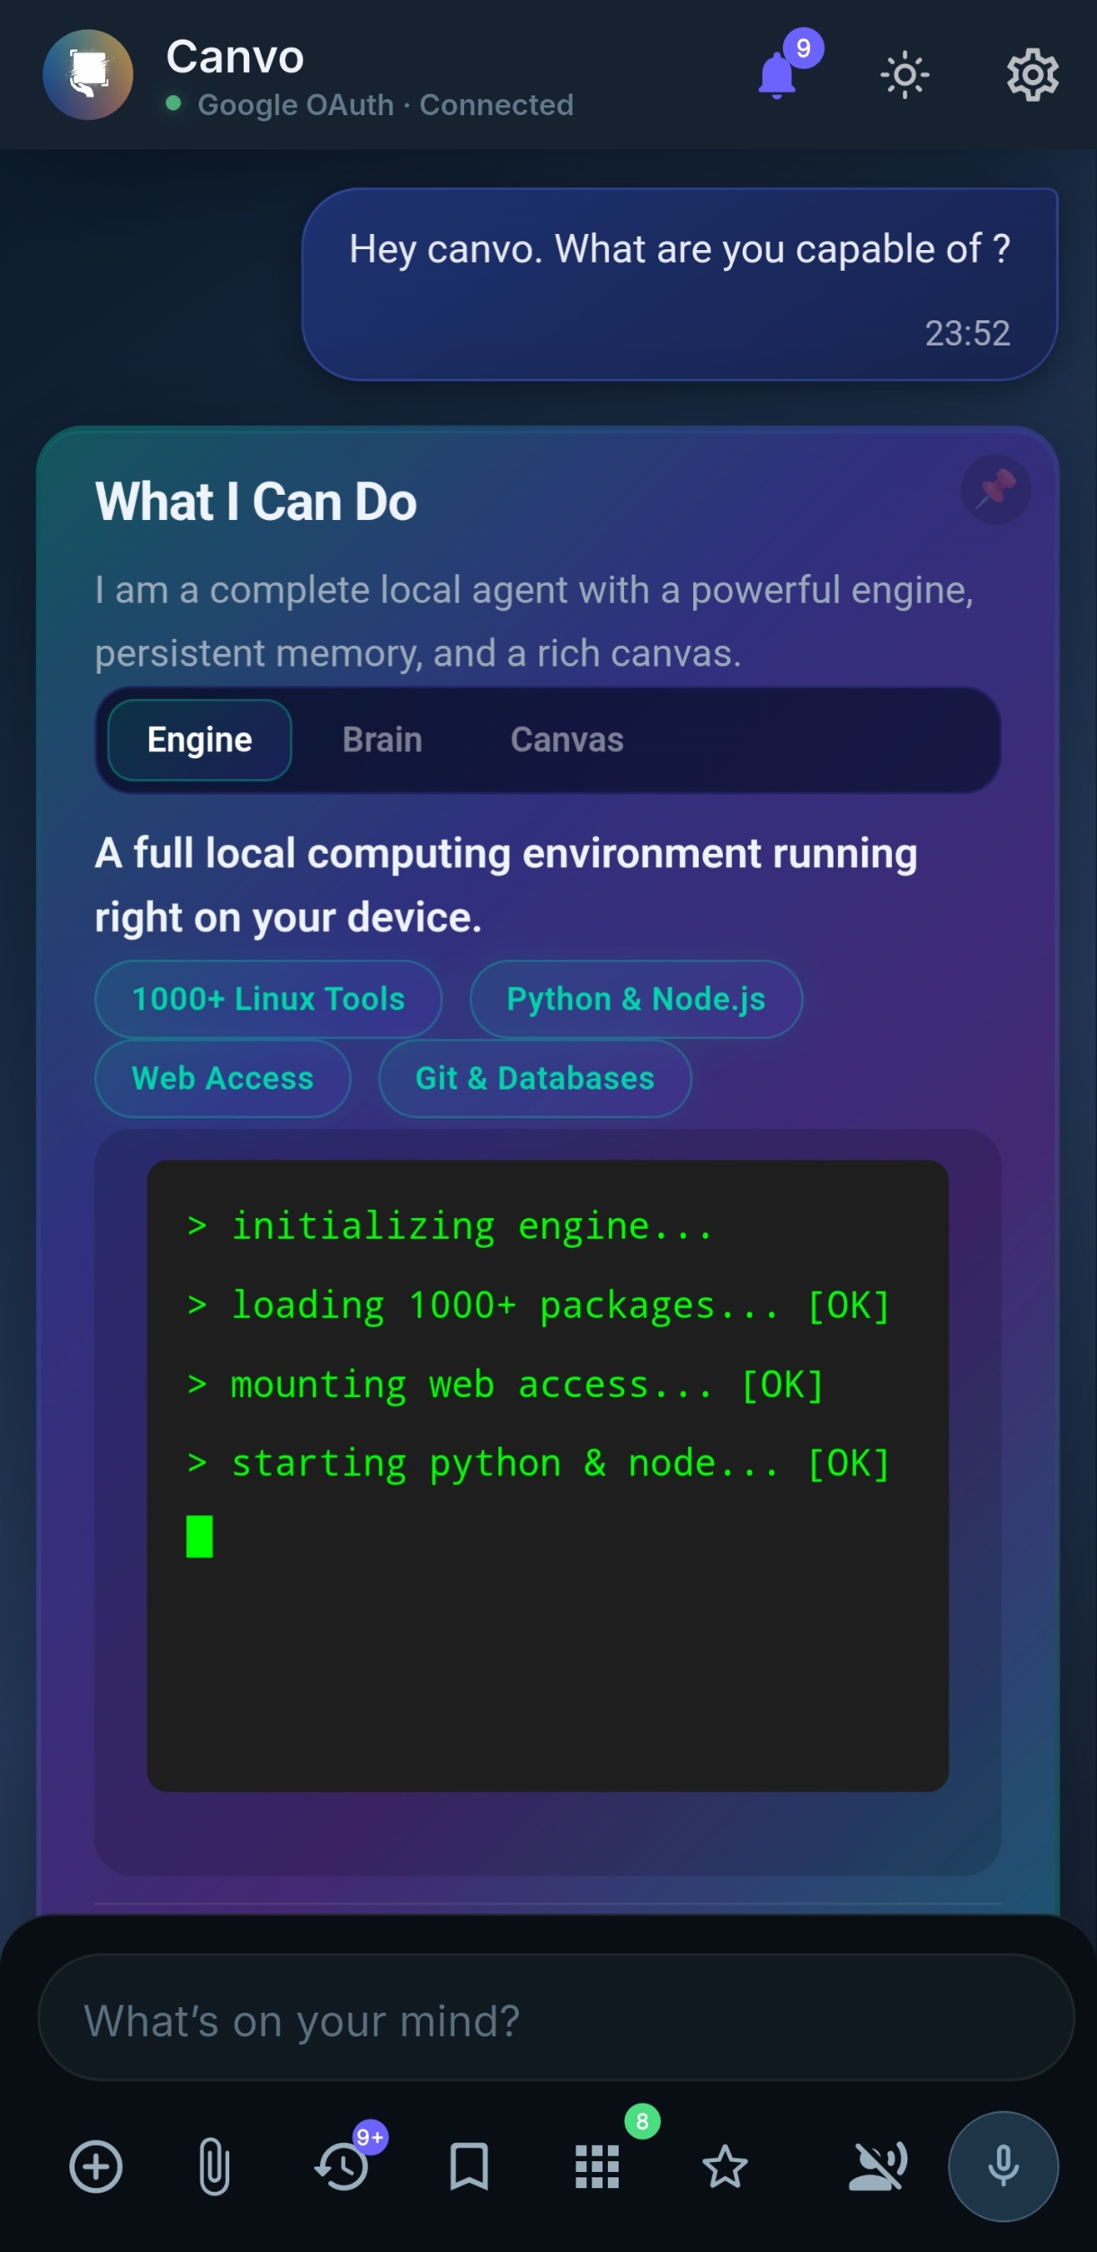Toggle the muted voice output icon
The height and width of the screenshot is (2252, 1097).
tap(878, 2167)
